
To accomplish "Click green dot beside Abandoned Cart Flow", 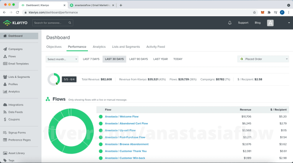I will pyautogui.click(x=101, y=123).
